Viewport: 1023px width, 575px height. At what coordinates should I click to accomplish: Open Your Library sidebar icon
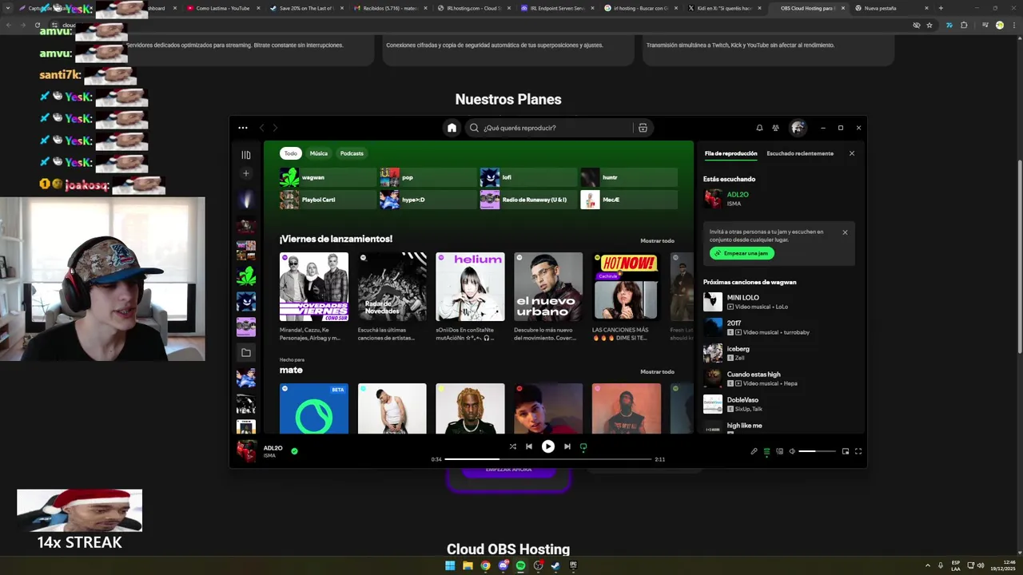[x=246, y=155]
